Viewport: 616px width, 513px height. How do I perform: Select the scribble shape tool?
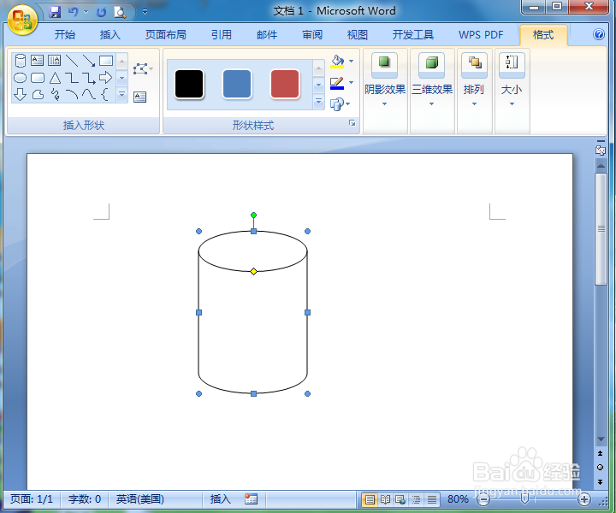pos(55,95)
